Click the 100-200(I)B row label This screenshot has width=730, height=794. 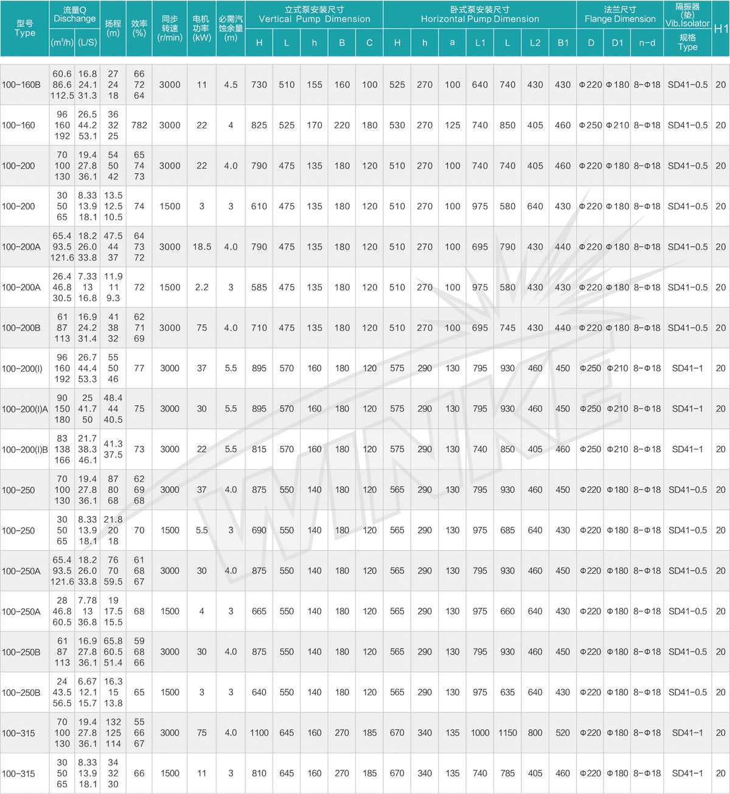point(25,449)
